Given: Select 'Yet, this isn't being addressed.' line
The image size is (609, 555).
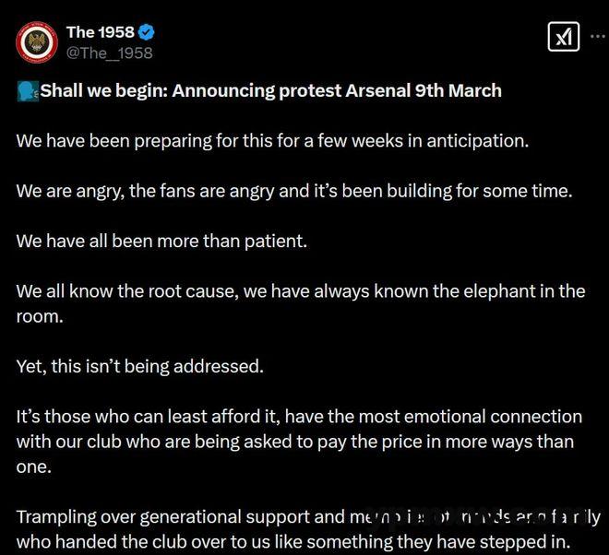Looking at the screenshot, I should pyautogui.click(x=140, y=366).
